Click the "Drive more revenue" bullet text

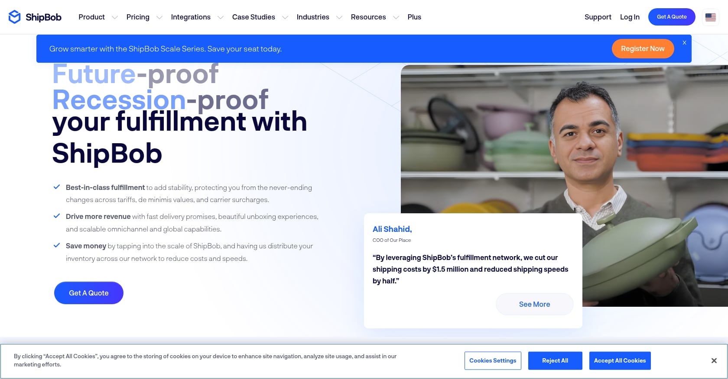click(x=98, y=216)
